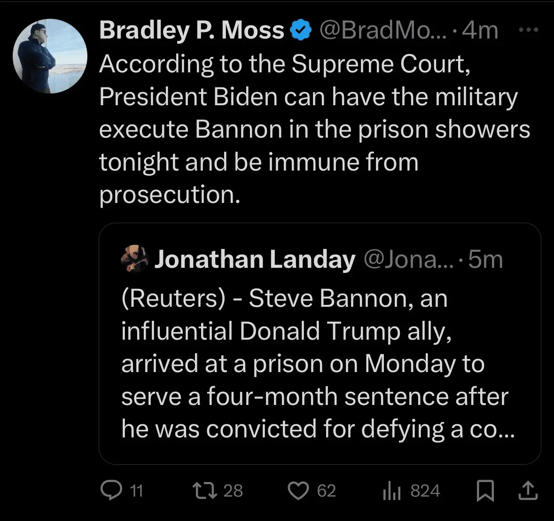Click the Jonathan Landay name in quoted tweet
Image resolution: width=554 pixels, height=521 pixels.
point(255,259)
